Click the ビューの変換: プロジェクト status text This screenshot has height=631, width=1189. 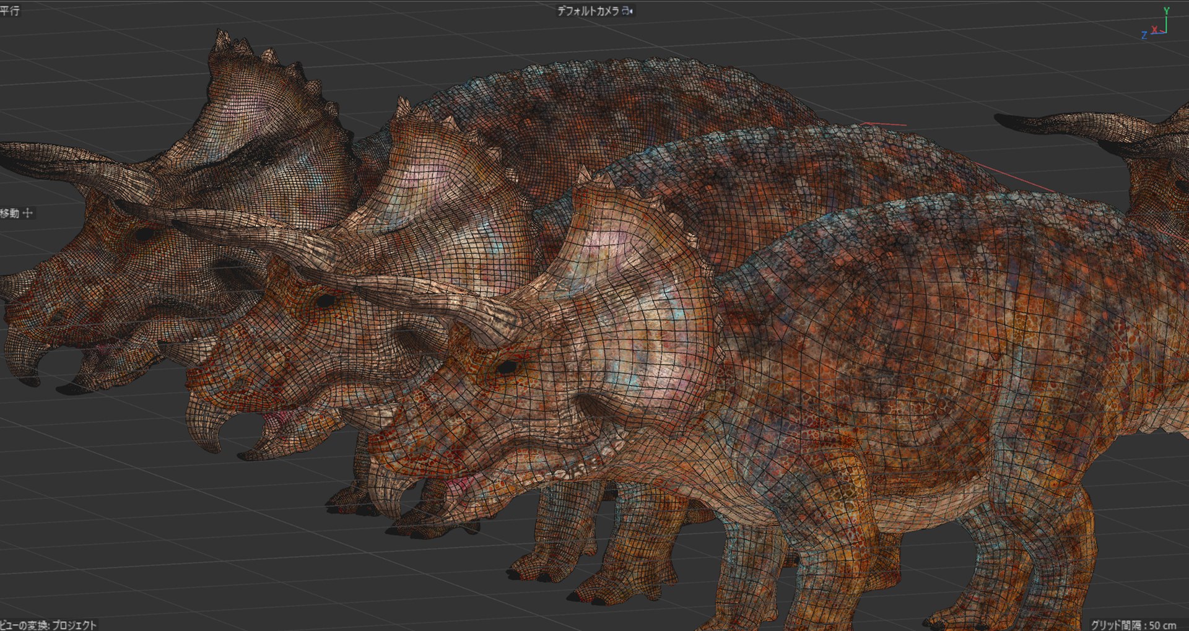tap(48, 625)
